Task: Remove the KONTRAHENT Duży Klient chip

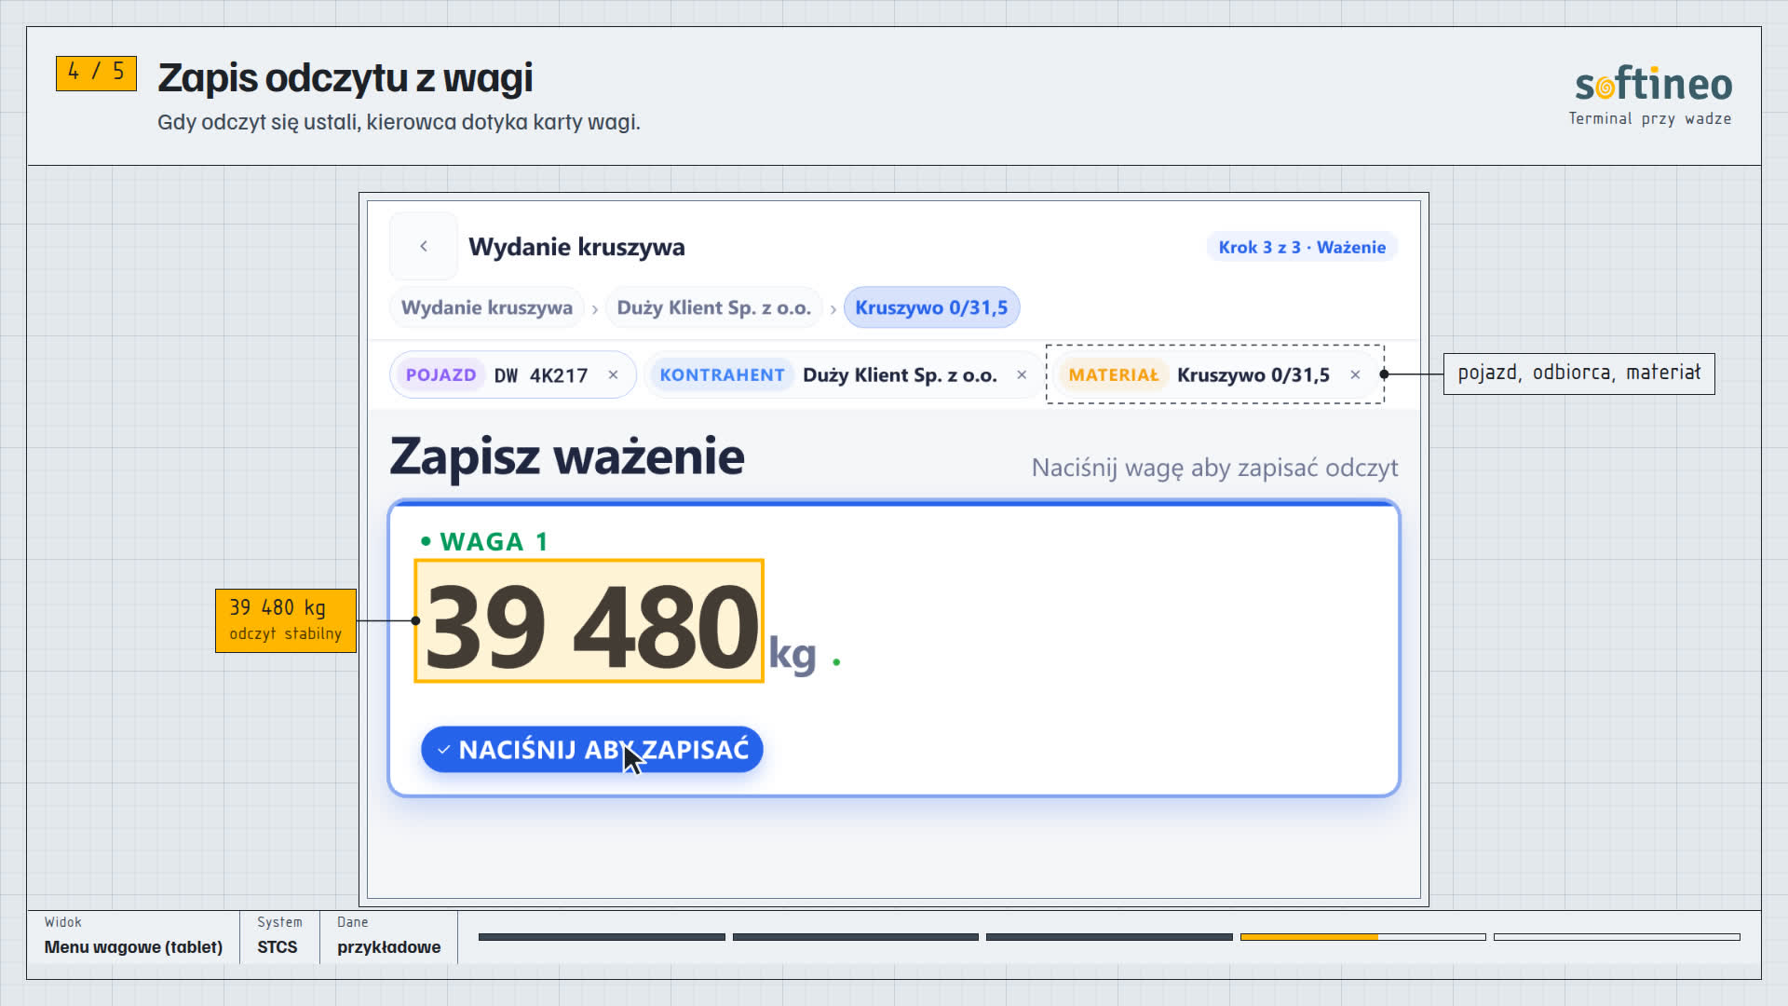Action: pos(1022,374)
